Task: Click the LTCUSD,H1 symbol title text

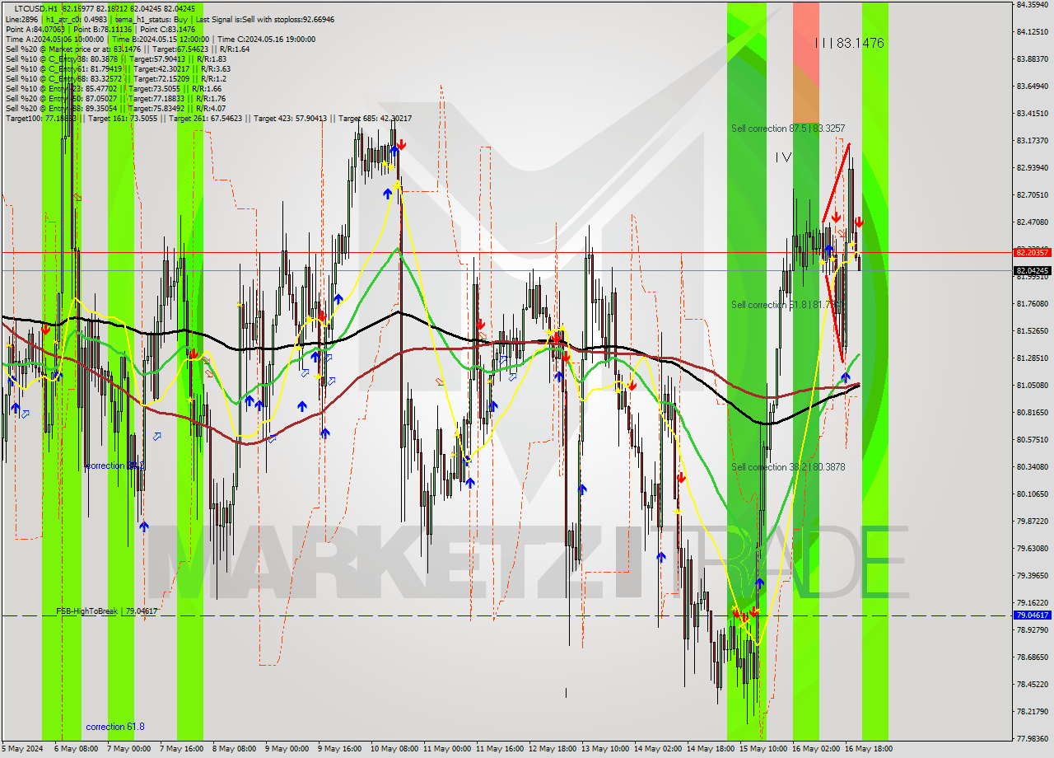Action: 35,8
